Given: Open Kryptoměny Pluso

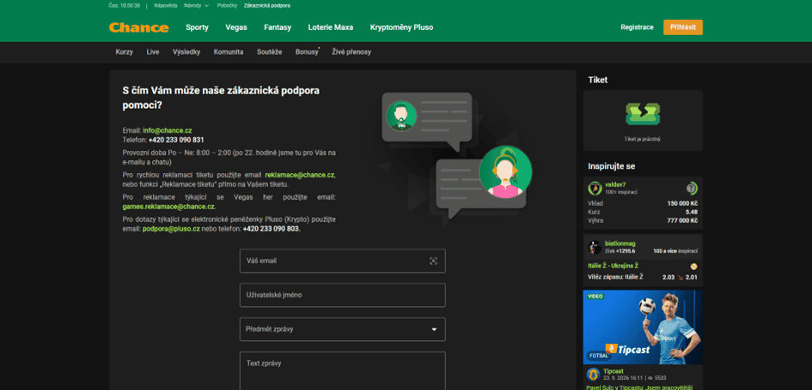Looking at the screenshot, I should (x=401, y=27).
